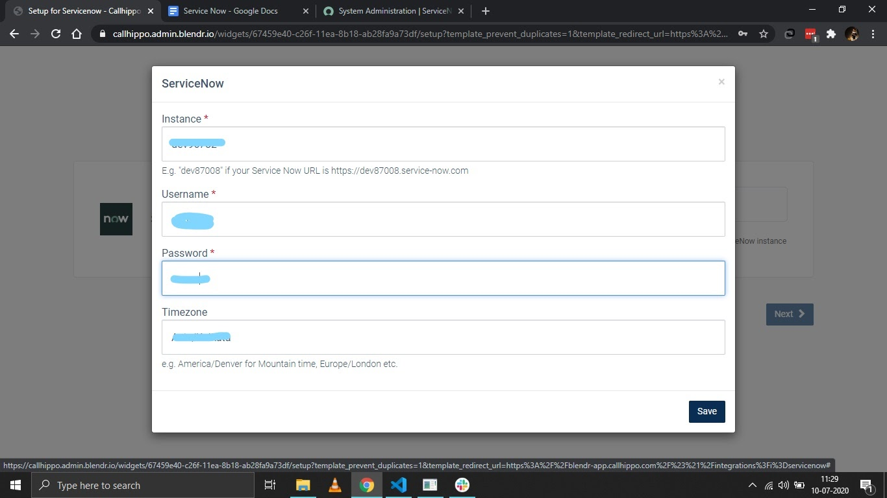This screenshot has width=887, height=498.
Task: Open the user profile avatar
Action: 852,34
